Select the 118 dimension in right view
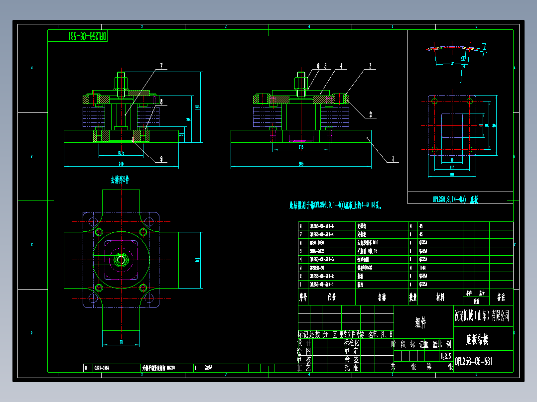The height and width of the screenshot is (402, 537). tap(301, 147)
